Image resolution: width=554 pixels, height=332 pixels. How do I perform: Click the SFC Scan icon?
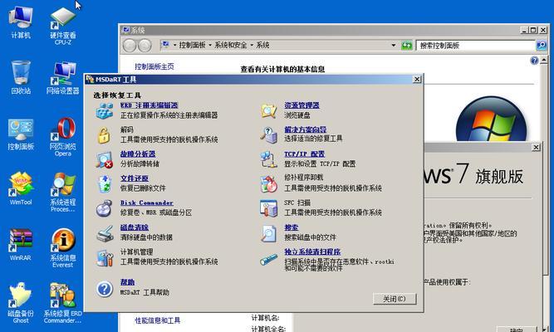[269, 208]
